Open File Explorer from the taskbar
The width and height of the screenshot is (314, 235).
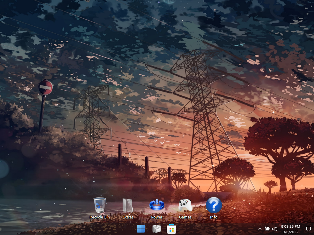tap(156, 229)
